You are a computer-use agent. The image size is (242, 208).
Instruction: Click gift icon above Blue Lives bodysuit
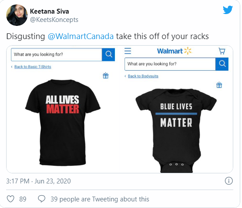[219, 85]
